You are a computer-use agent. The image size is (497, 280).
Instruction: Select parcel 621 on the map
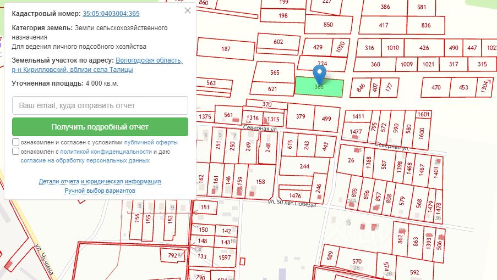pyautogui.click(x=272, y=89)
